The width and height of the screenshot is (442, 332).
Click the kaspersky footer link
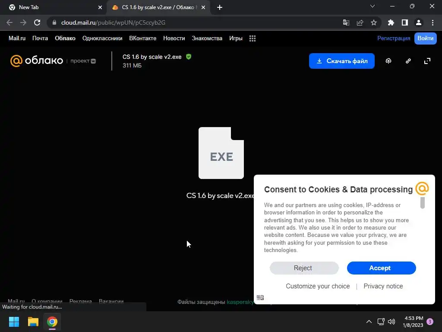pos(240,302)
